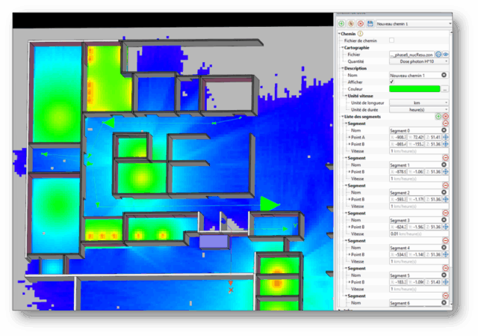The width and height of the screenshot is (478, 336).
Task: Click the red delete path icon in toolbar
Action: coord(359,24)
